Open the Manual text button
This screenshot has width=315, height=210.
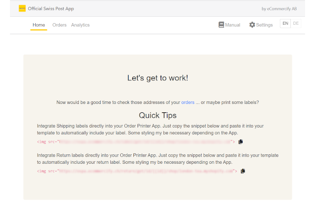tap(233, 25)
